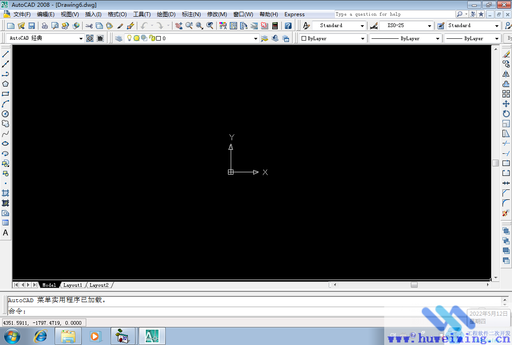The width and height of the screenshot is (512, 345).
Task: Toggle the coordinates display in status bar
Action: point(44,323)
